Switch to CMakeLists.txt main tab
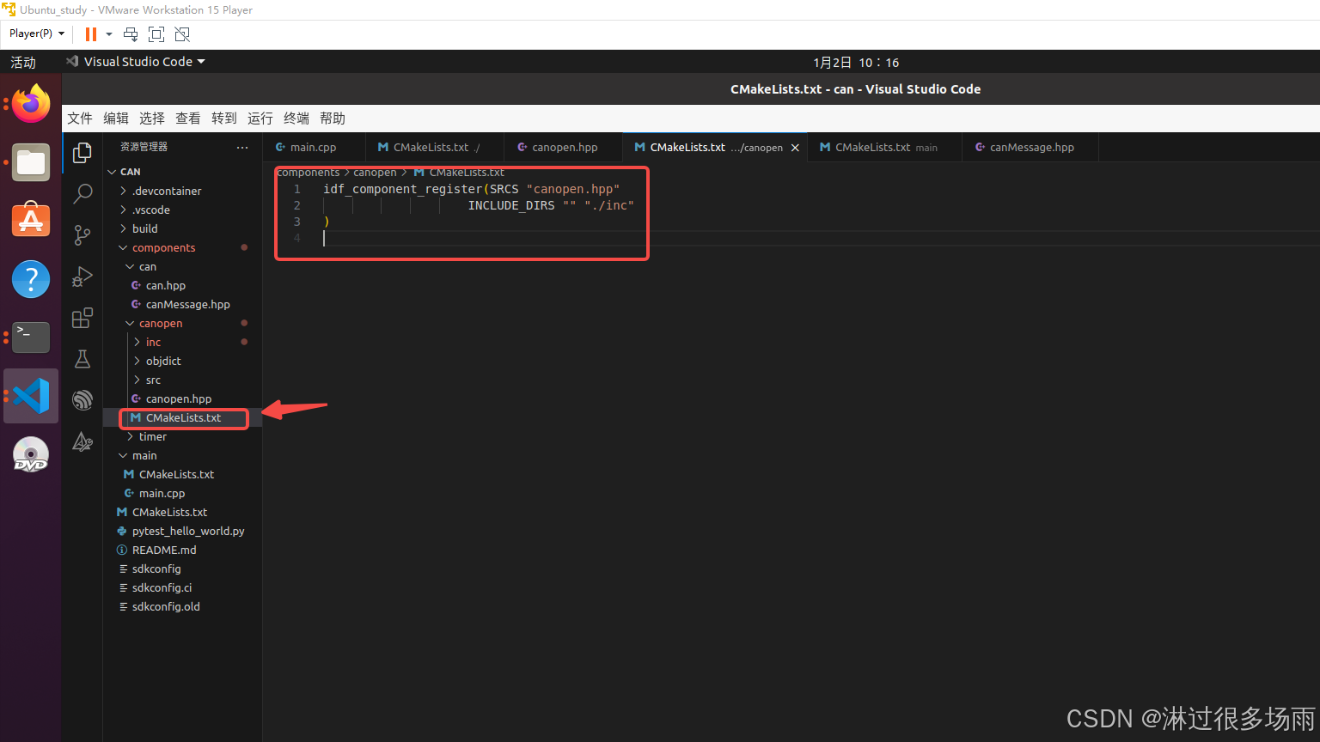The height and width of the screenshot is (742, 1320). pos(885,148)
